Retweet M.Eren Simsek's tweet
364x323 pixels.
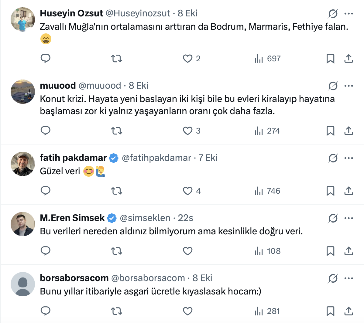[116, 251]
